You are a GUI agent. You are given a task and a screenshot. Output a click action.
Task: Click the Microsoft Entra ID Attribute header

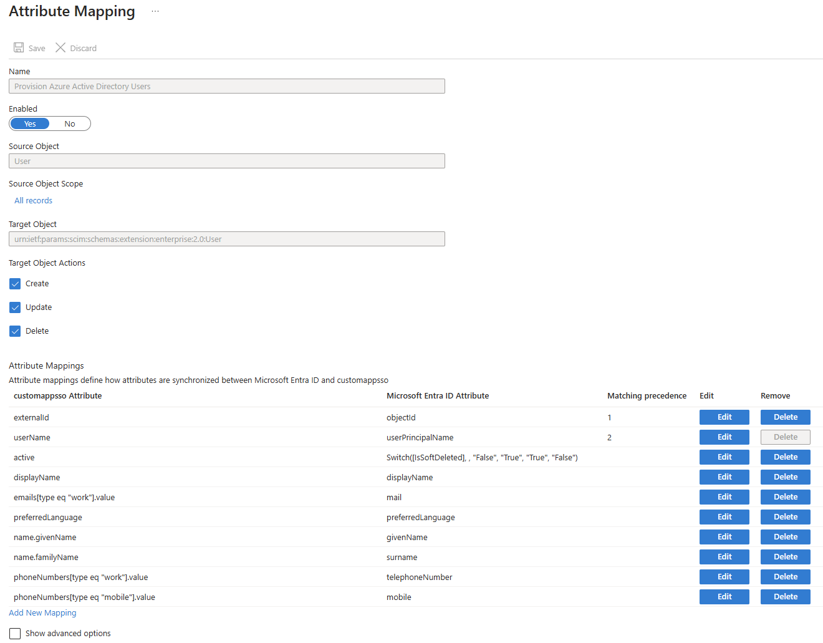(438, 396)
